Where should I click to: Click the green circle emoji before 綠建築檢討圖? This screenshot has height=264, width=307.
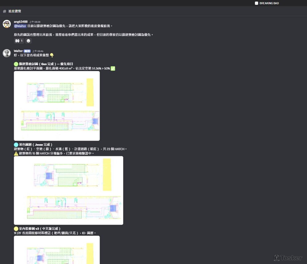[16, 64]
